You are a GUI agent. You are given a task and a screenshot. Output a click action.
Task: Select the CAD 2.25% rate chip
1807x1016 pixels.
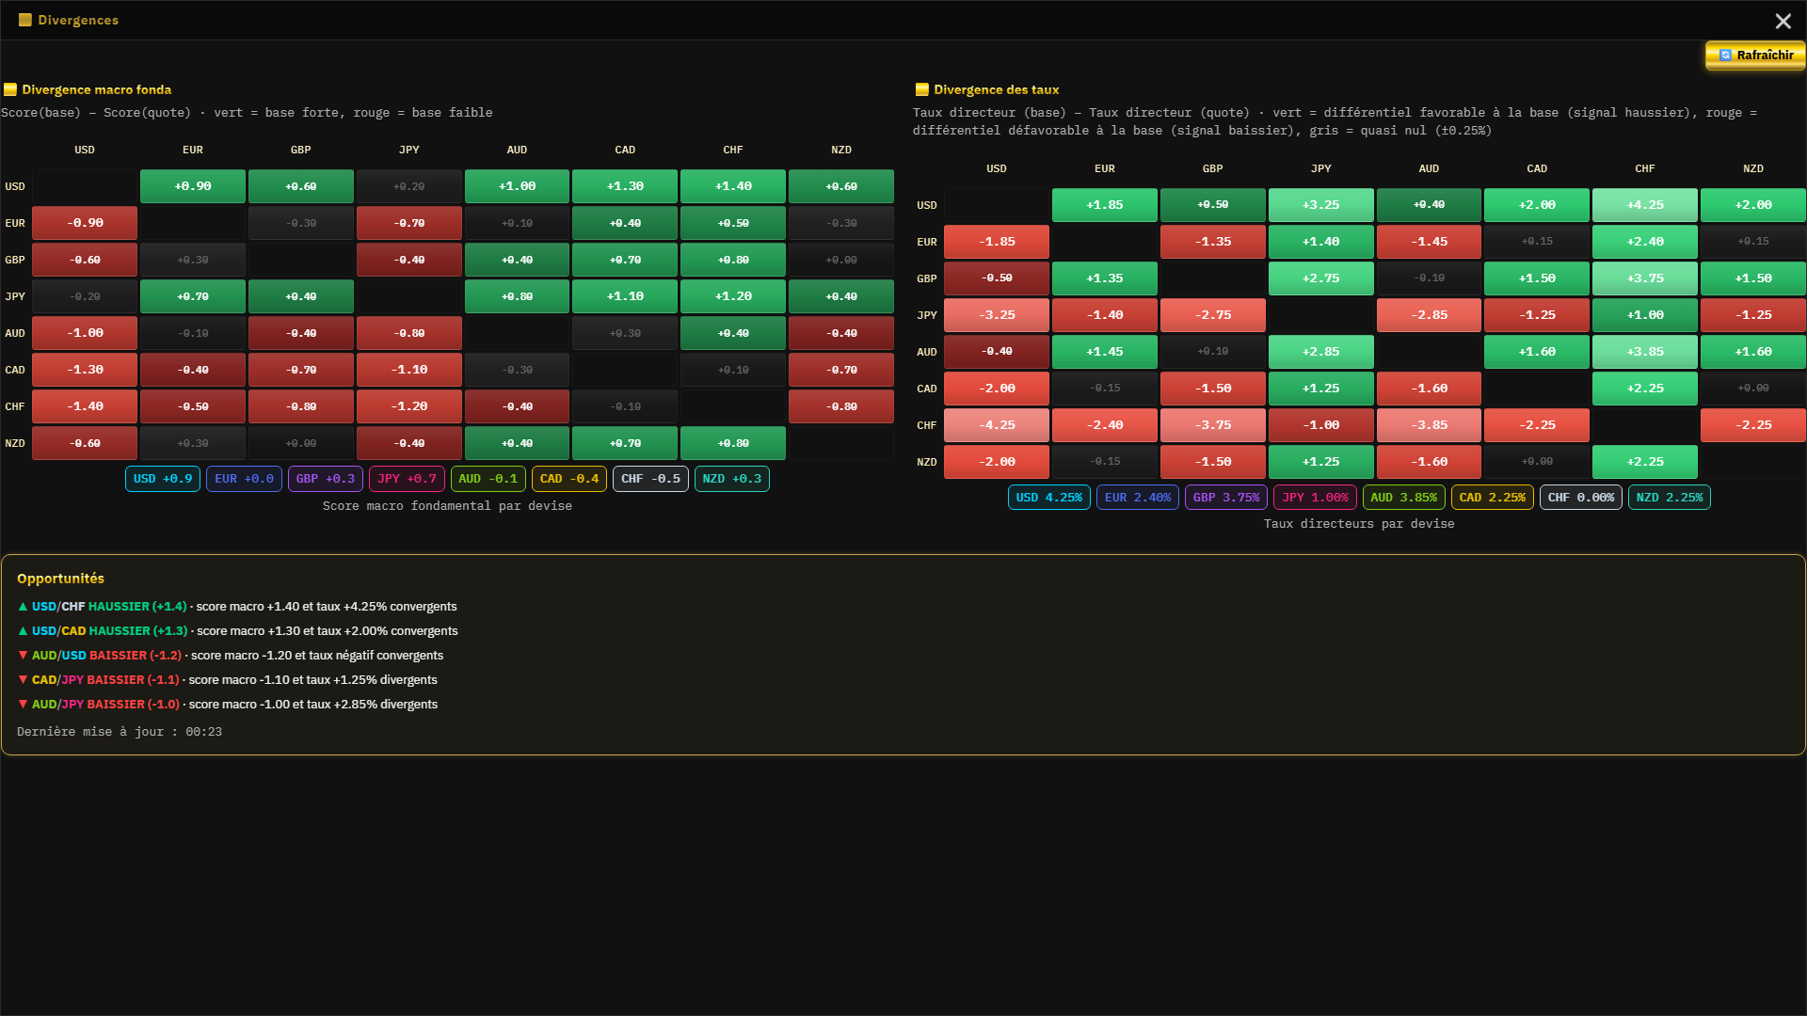pyautogui.click(x=1493, y=498)
